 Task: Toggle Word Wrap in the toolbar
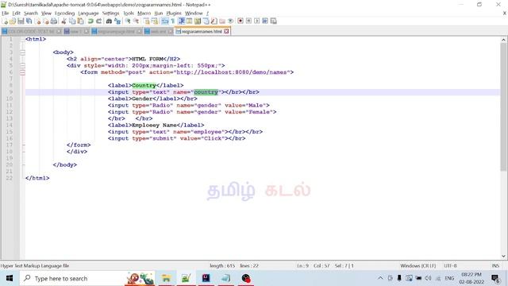click(x=165, y=21)
